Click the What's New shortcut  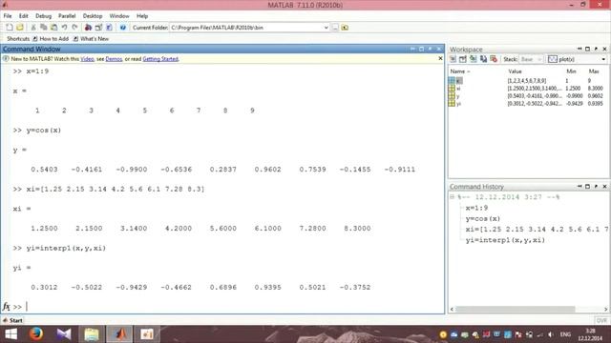click(x=92, y=39)
